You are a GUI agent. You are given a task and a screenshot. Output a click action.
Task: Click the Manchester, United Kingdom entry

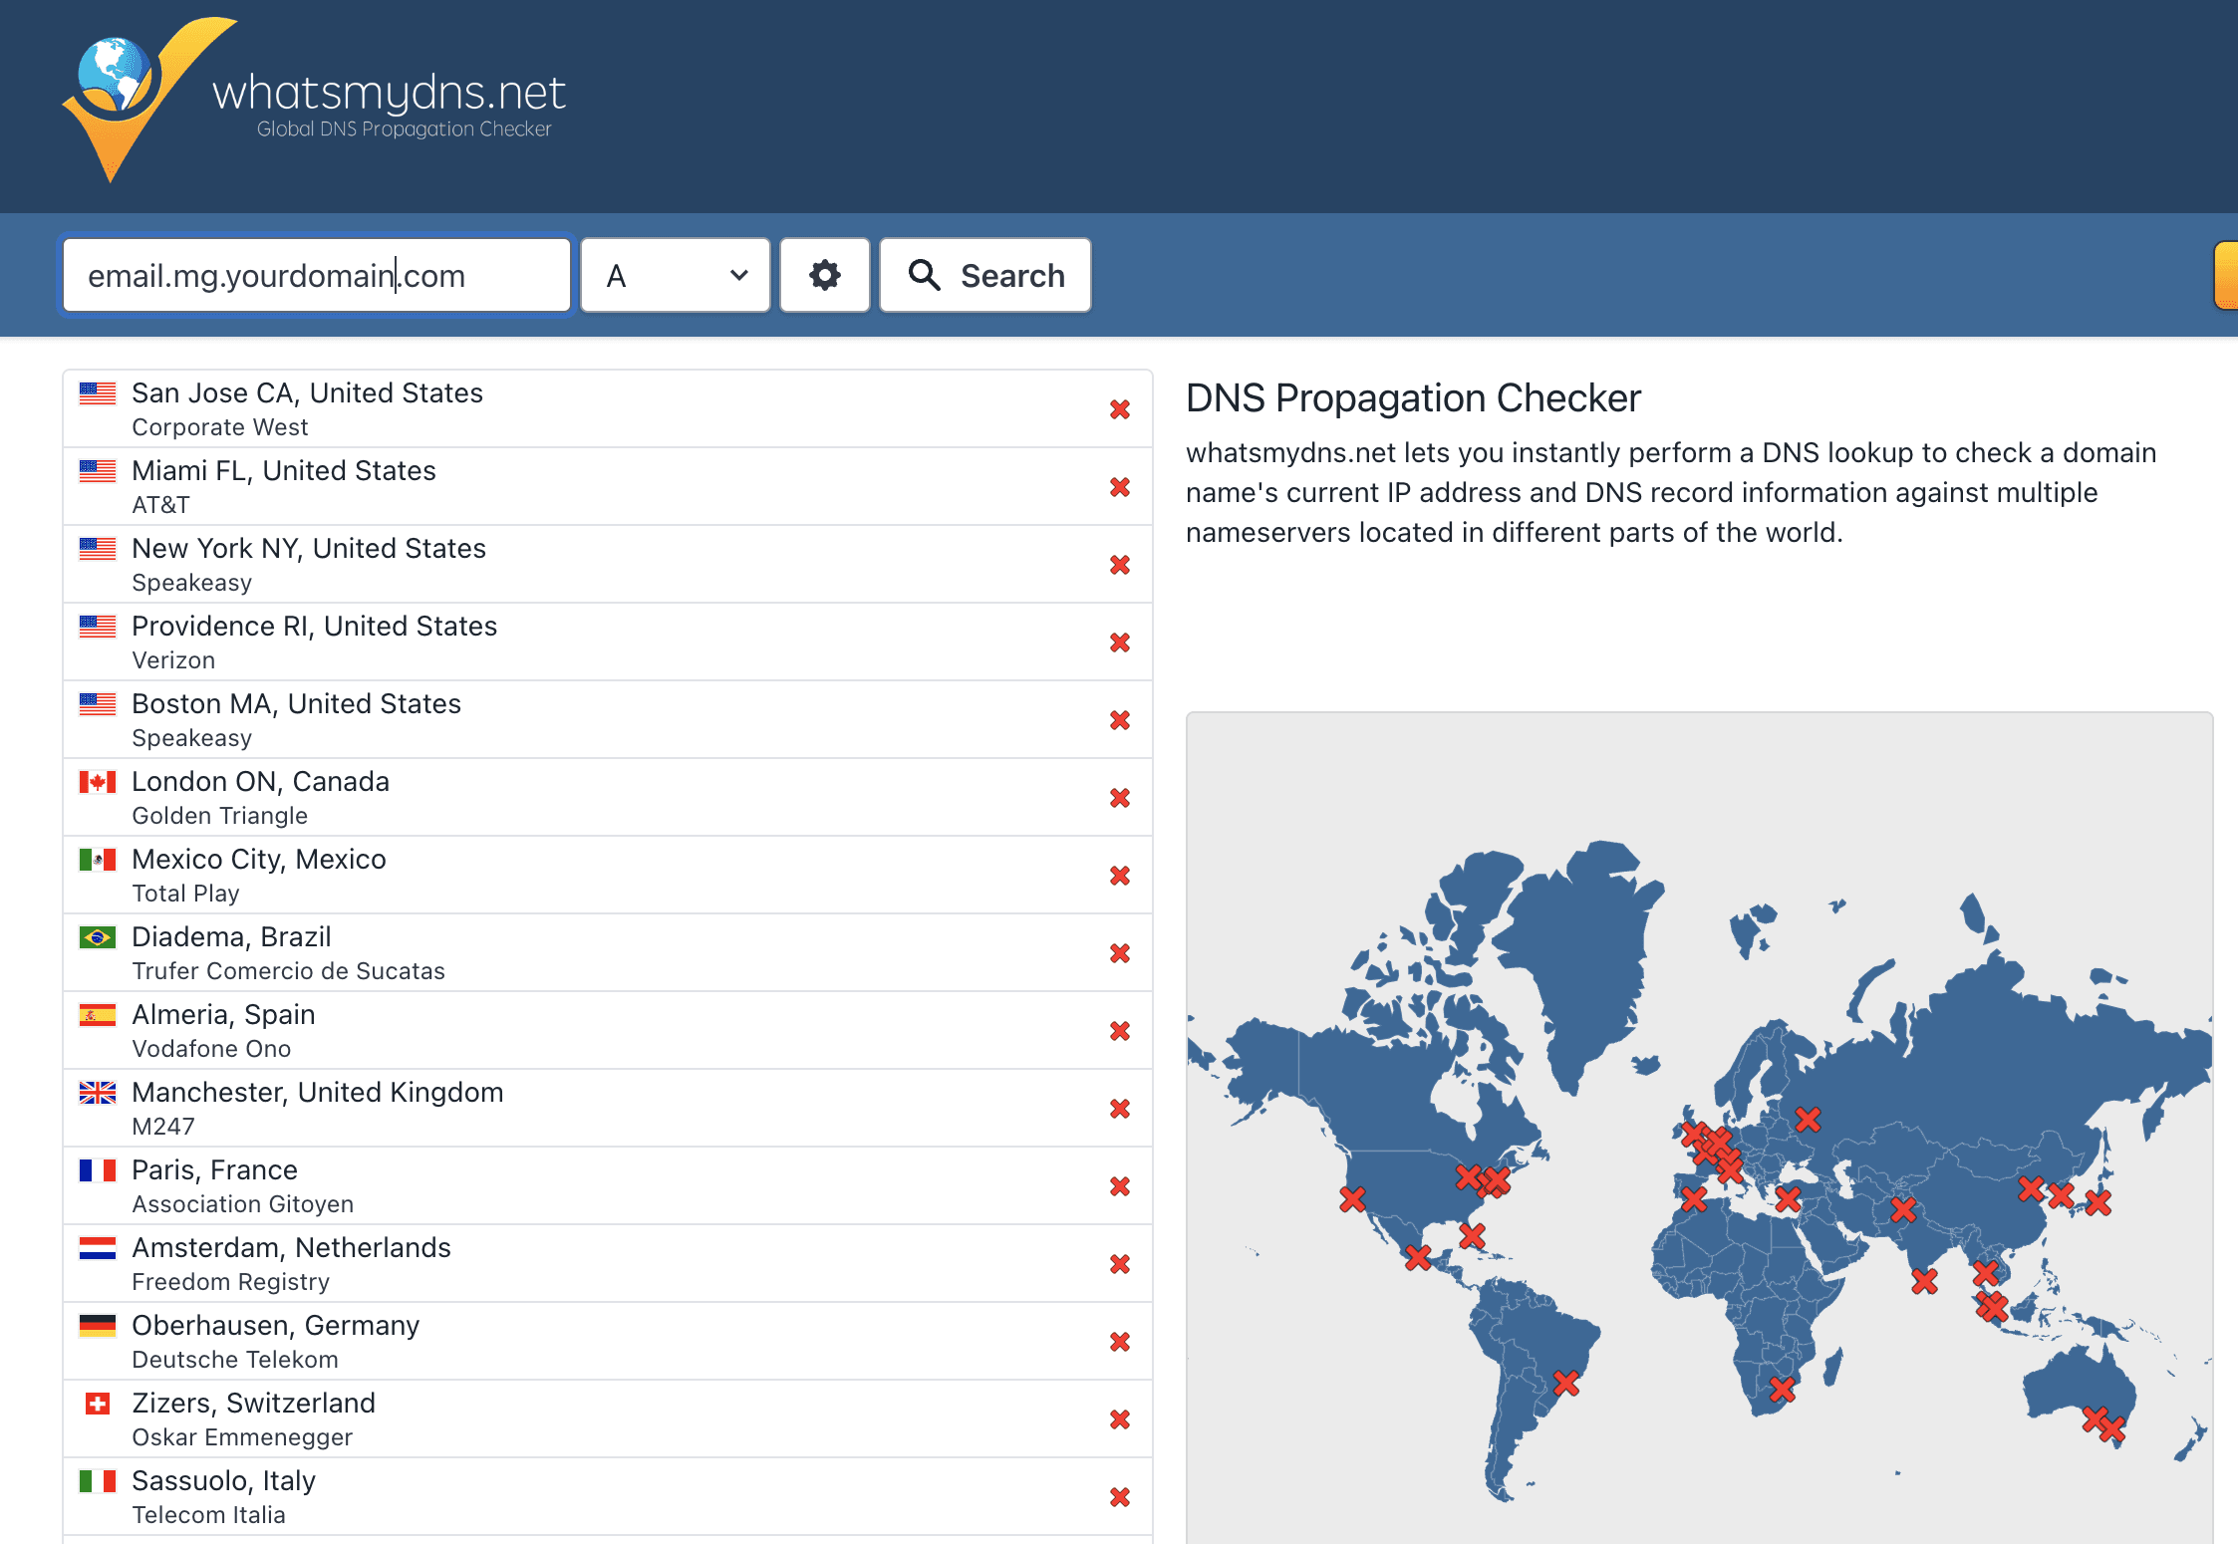(608, 1108)
